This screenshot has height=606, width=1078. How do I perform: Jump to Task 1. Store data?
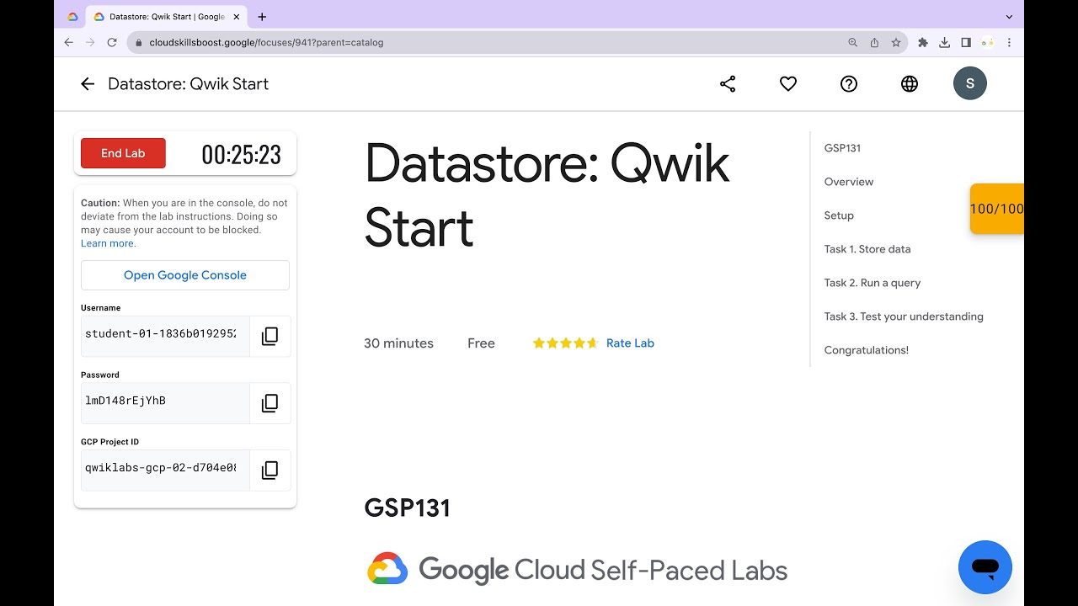pyautogui.click(x=867, y=249)
